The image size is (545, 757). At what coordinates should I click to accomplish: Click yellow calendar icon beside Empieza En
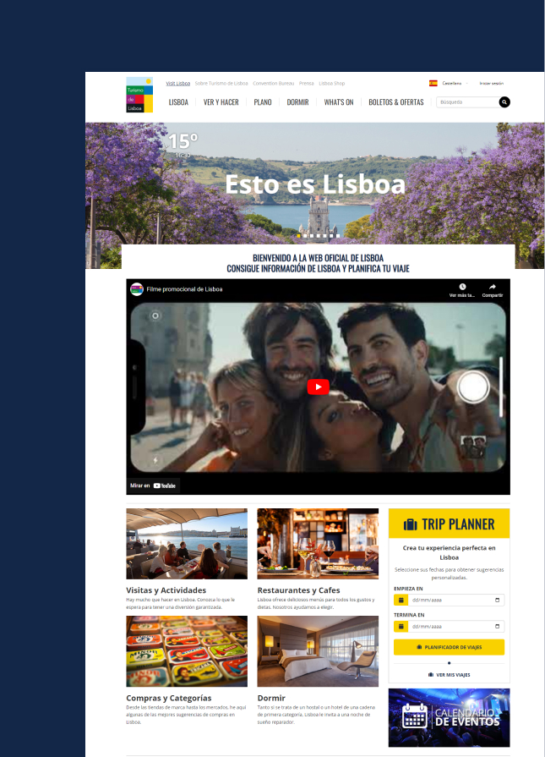pos(401,600)
